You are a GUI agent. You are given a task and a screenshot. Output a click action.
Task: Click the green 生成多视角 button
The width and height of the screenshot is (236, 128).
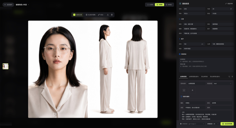227,124
